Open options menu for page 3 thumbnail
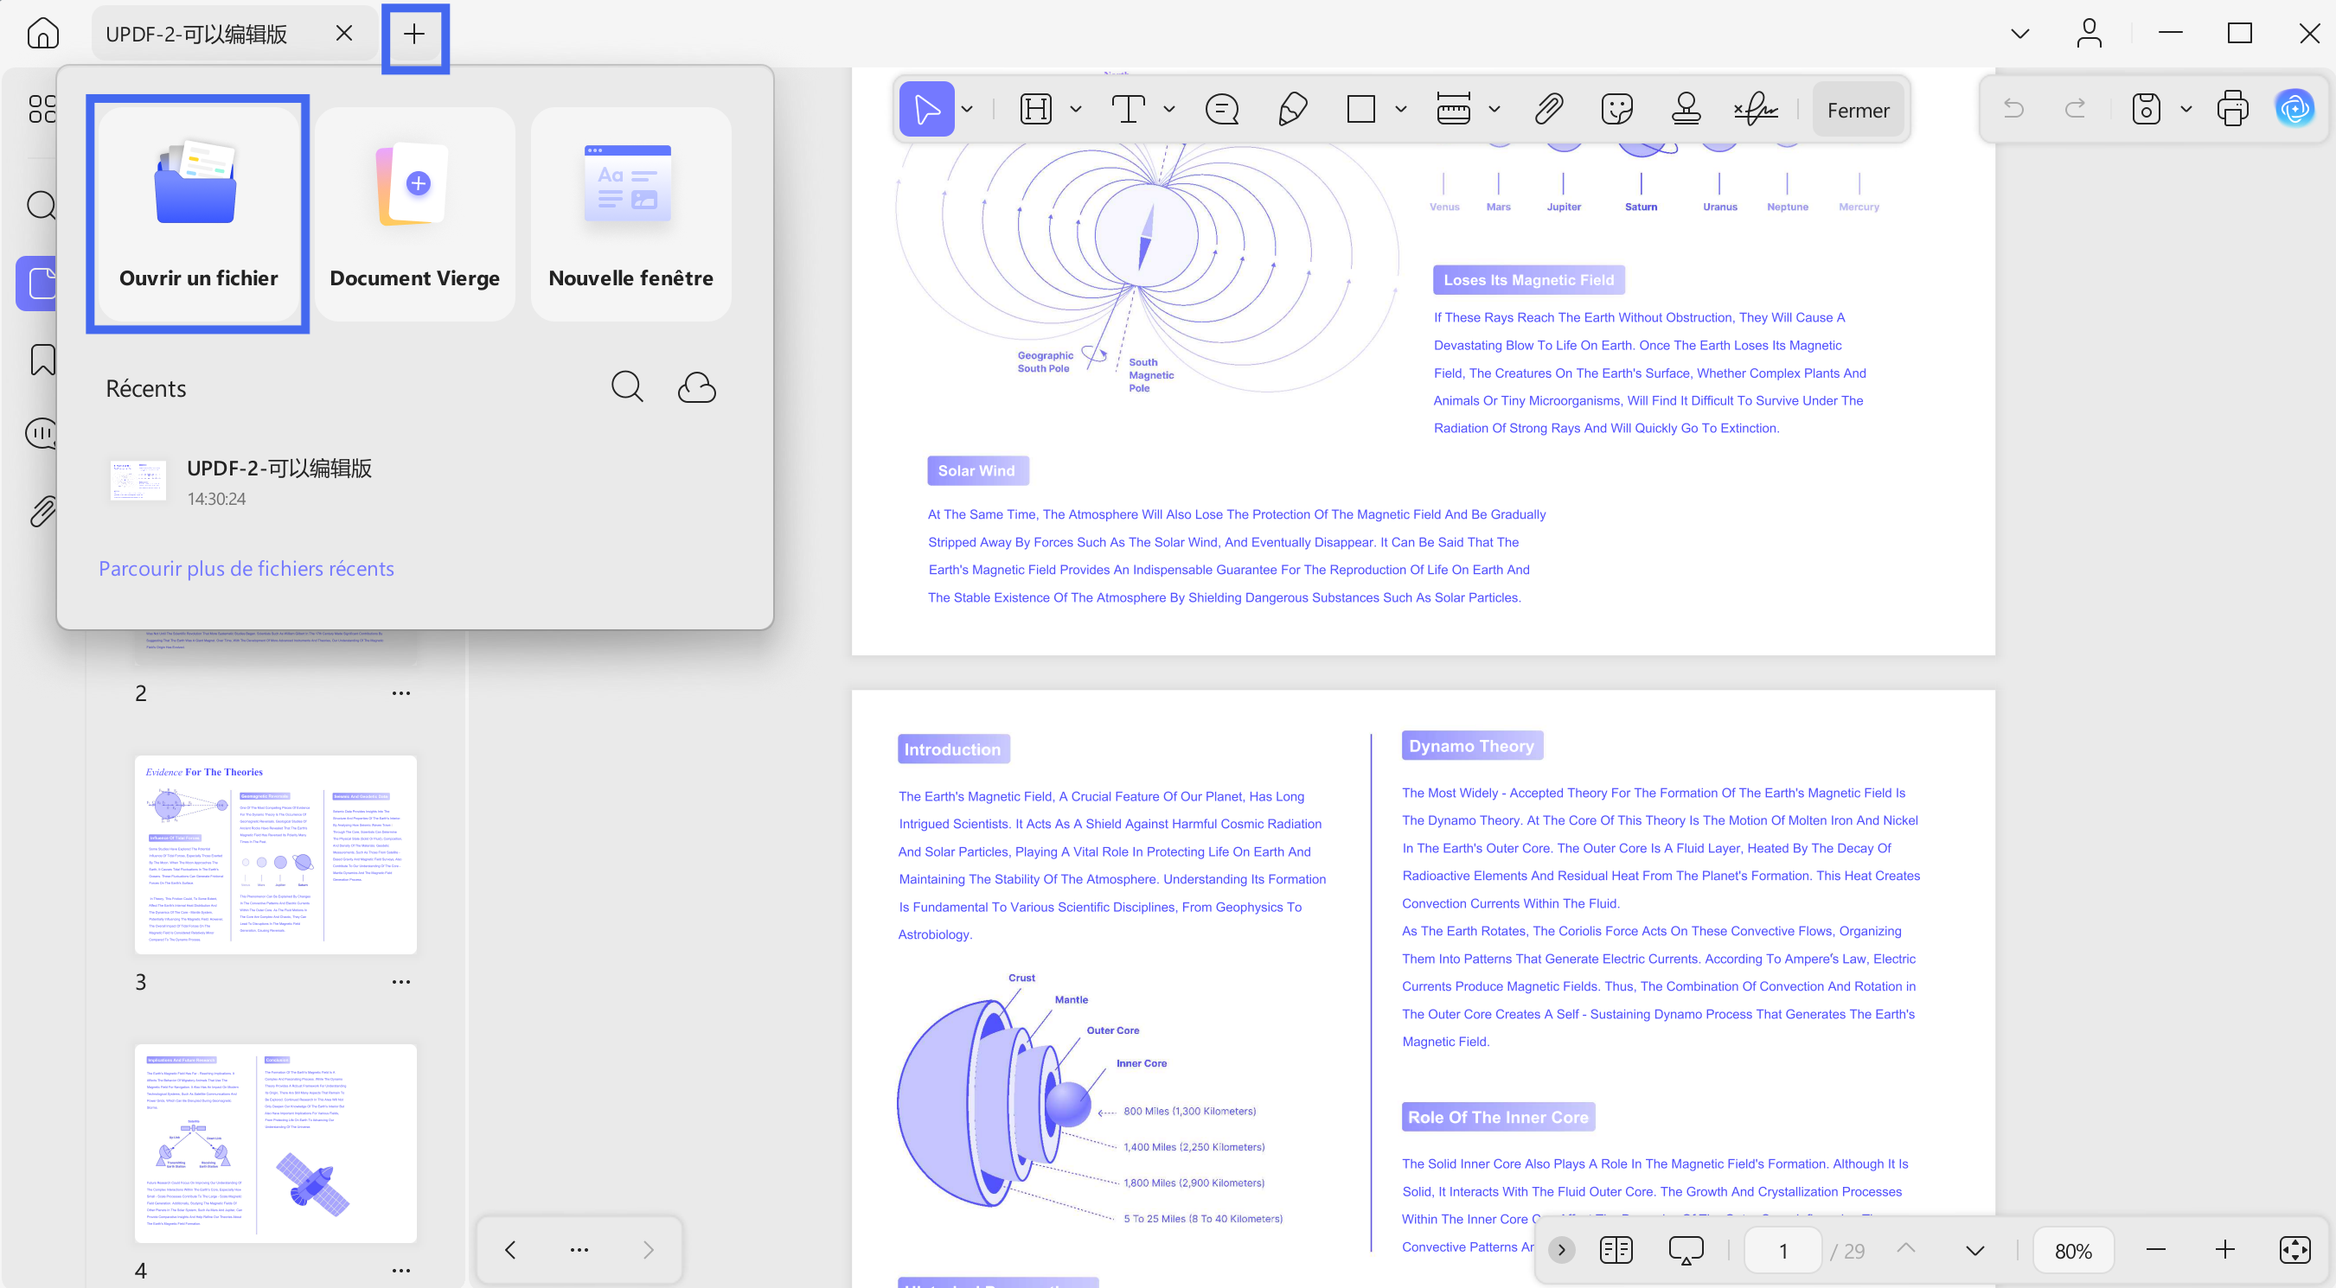 tap(400, 982)
